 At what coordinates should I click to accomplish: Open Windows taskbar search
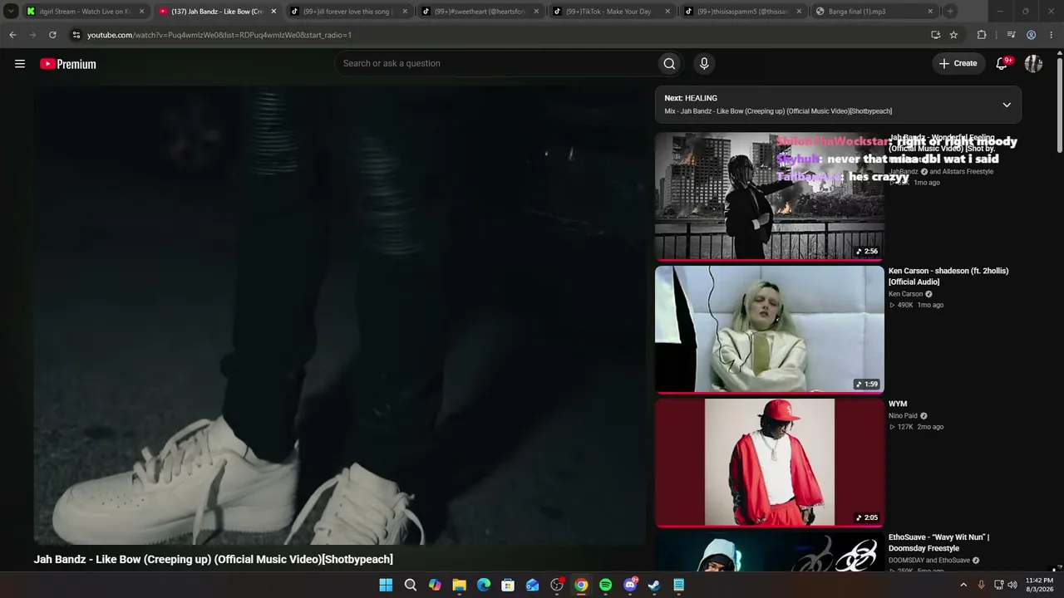411,585
